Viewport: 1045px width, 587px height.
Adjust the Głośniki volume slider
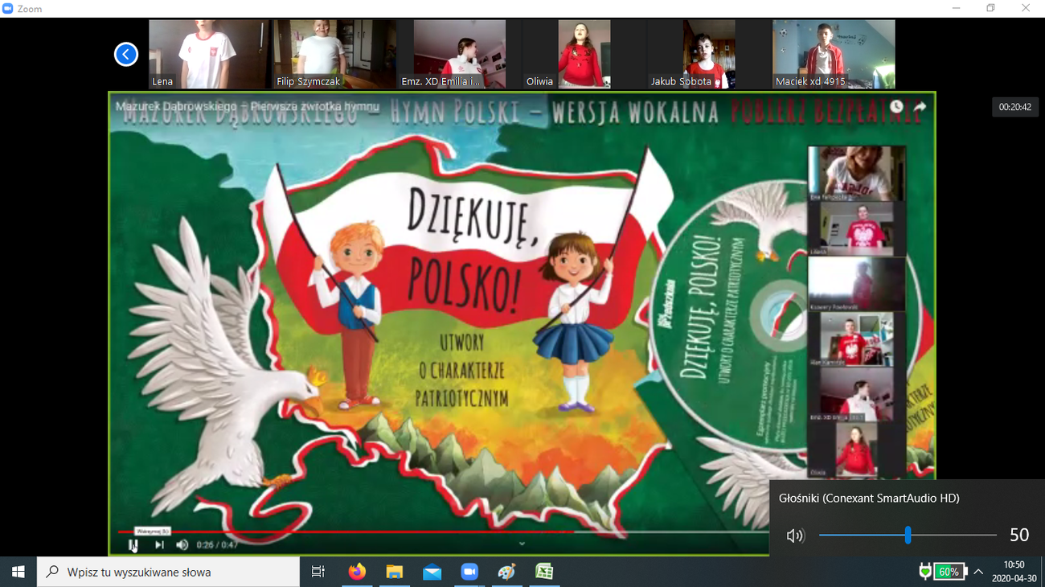[x=908, y=535]
